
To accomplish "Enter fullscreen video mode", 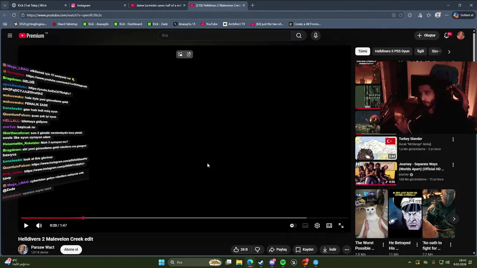I will tap(341, 226).
